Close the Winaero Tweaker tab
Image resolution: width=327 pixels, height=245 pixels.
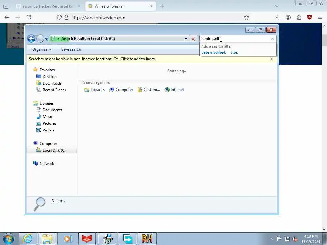point(151,6)
